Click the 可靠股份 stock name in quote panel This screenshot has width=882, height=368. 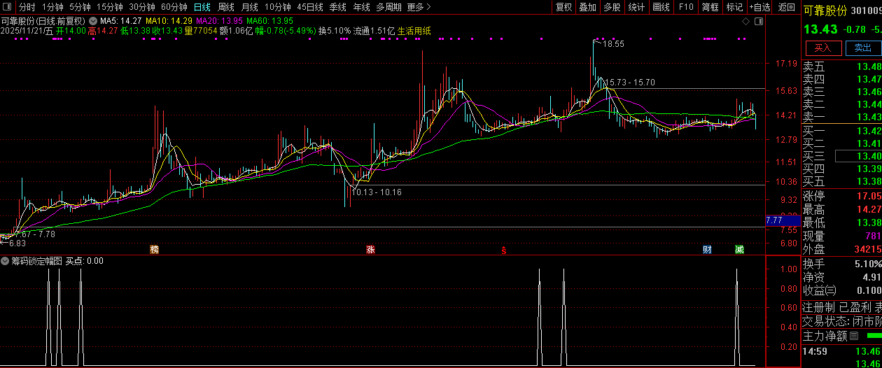click(825, 11)
